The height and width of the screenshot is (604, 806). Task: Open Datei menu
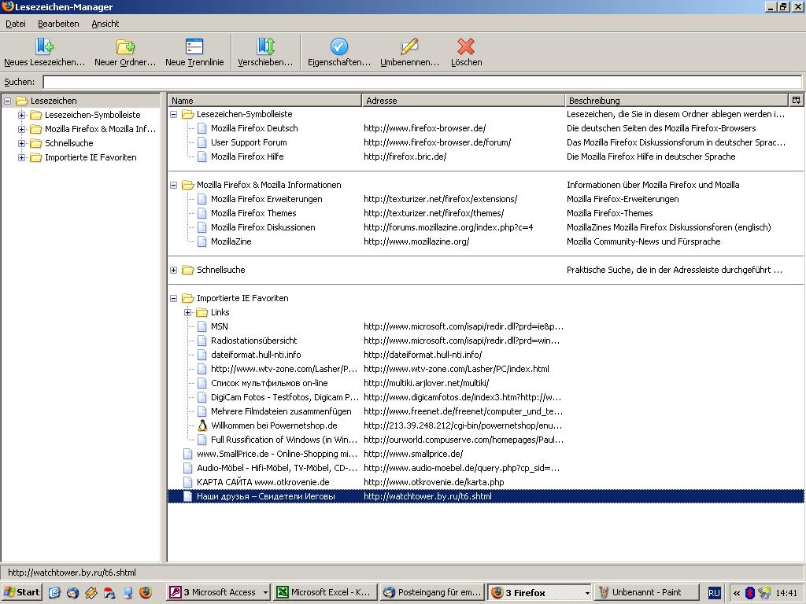pos(16,24)
